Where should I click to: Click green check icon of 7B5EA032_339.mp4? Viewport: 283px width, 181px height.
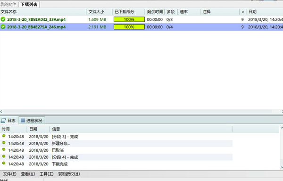click(3, 19)
